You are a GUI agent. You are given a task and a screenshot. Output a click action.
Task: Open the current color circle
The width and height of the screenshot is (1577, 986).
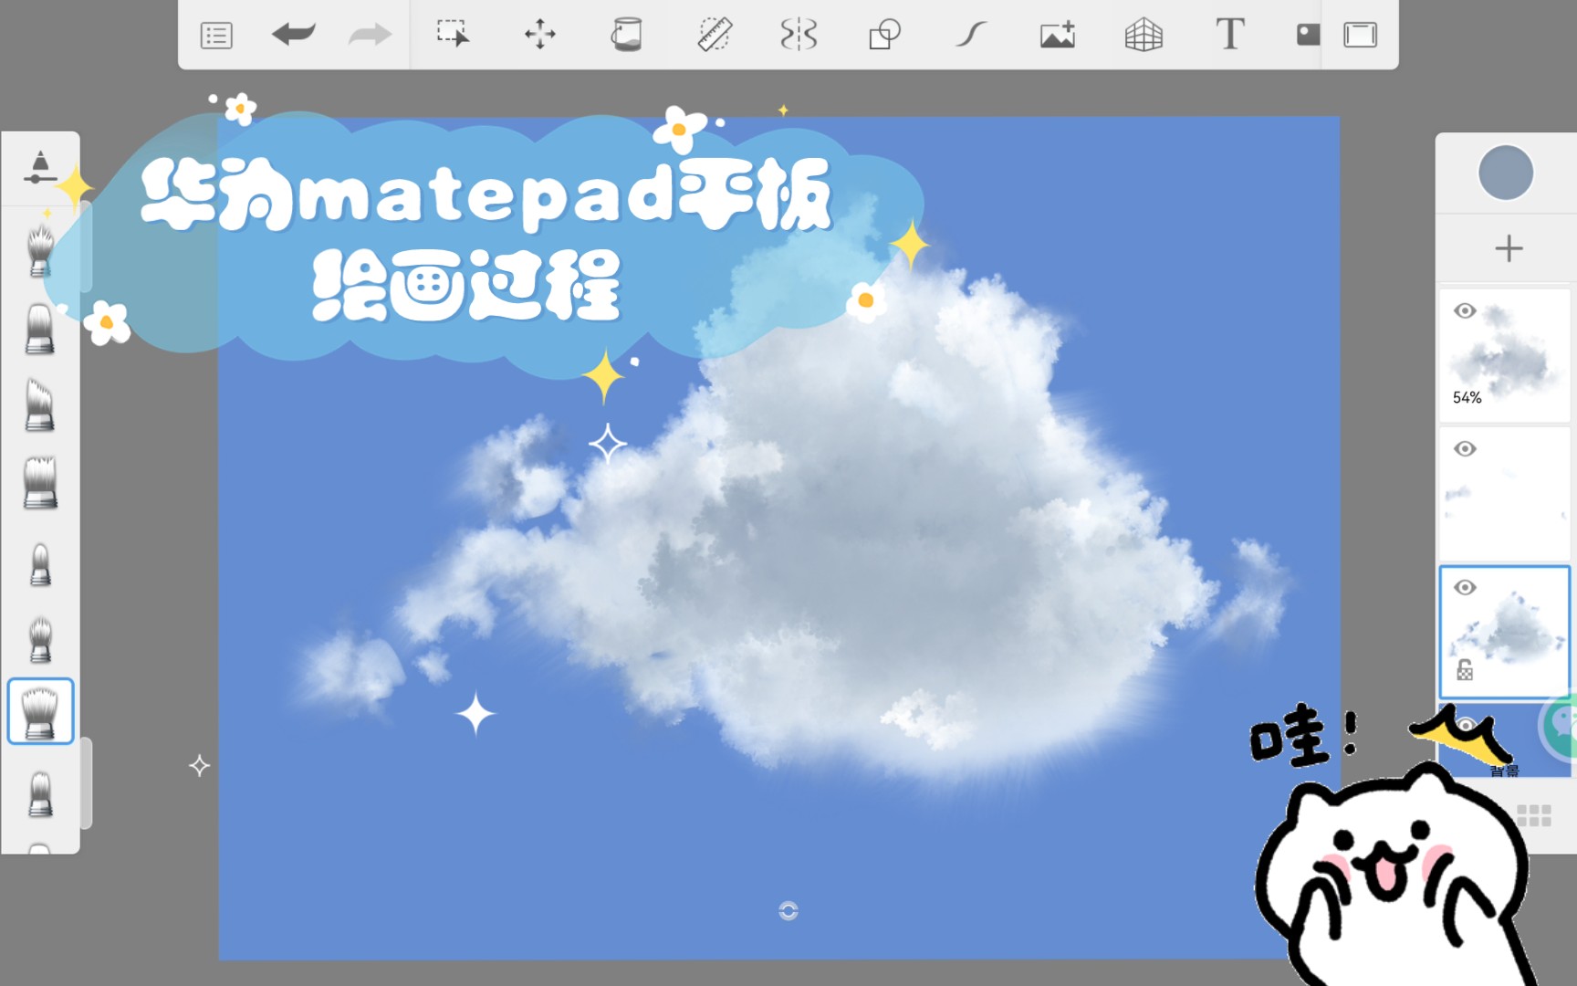(1505, 173)
